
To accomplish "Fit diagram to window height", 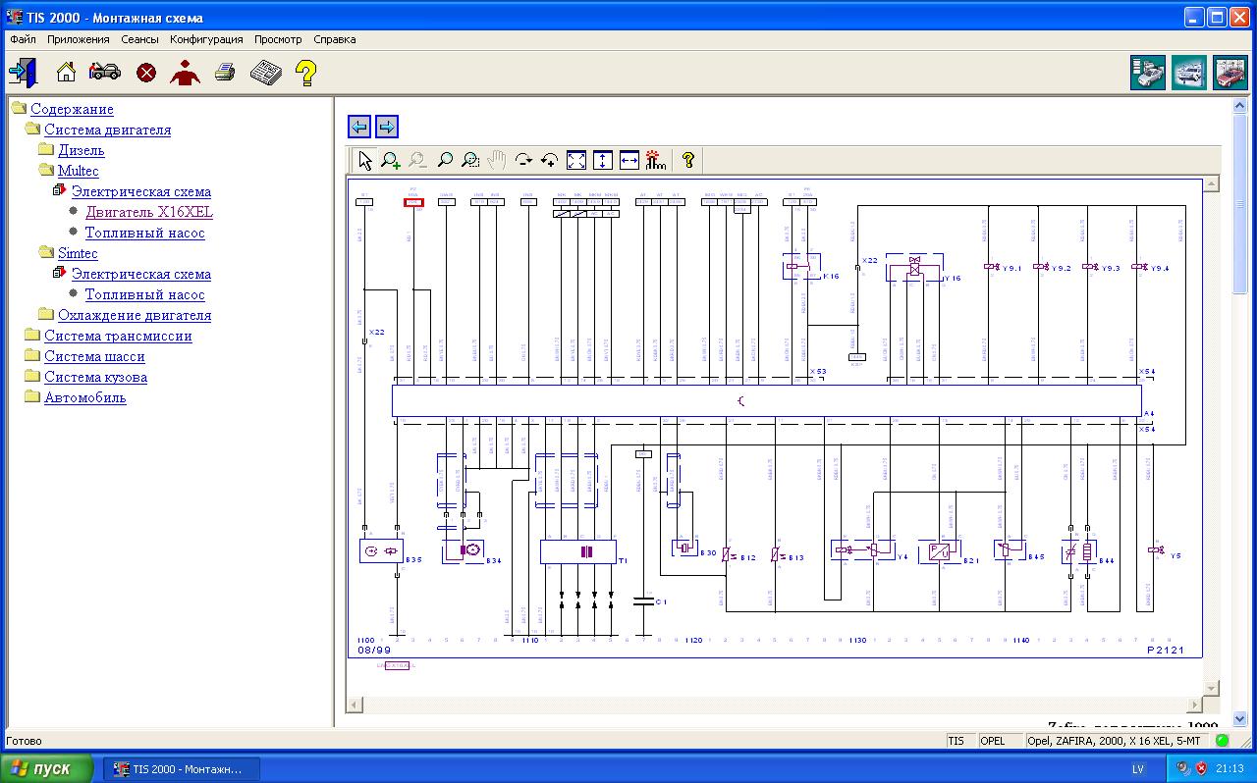I will (603, 161).
